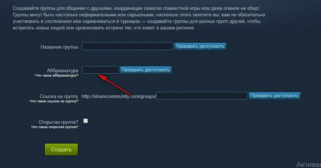Image resolution: width=321 pixels, height=168 pixels.
Task: Click the 'Аббревиатура' label text
Action: pos(62,70)
